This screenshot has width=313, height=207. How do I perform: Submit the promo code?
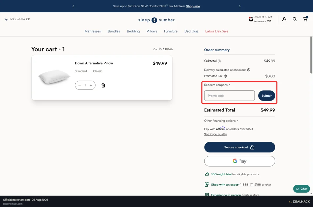point(266,96)
